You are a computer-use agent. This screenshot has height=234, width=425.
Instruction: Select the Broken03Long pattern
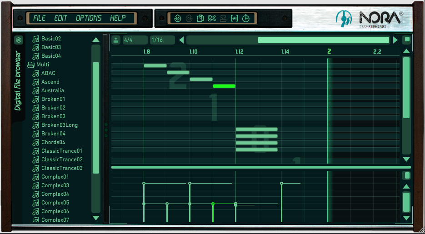(x=60, y=125)
